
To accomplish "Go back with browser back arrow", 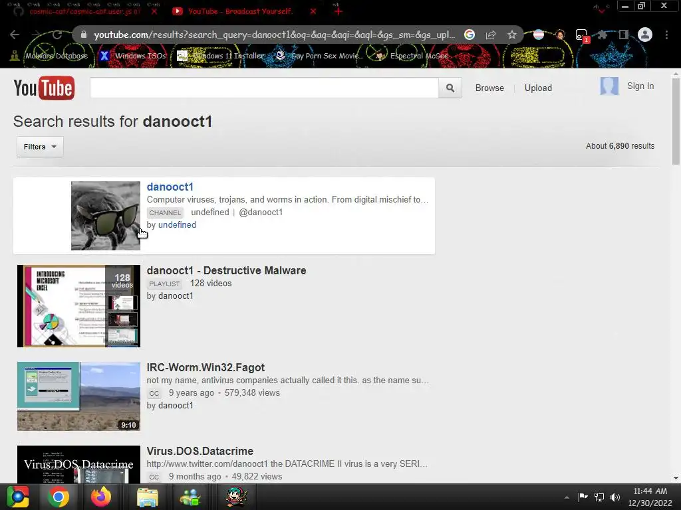I will [x=15, y=35].
